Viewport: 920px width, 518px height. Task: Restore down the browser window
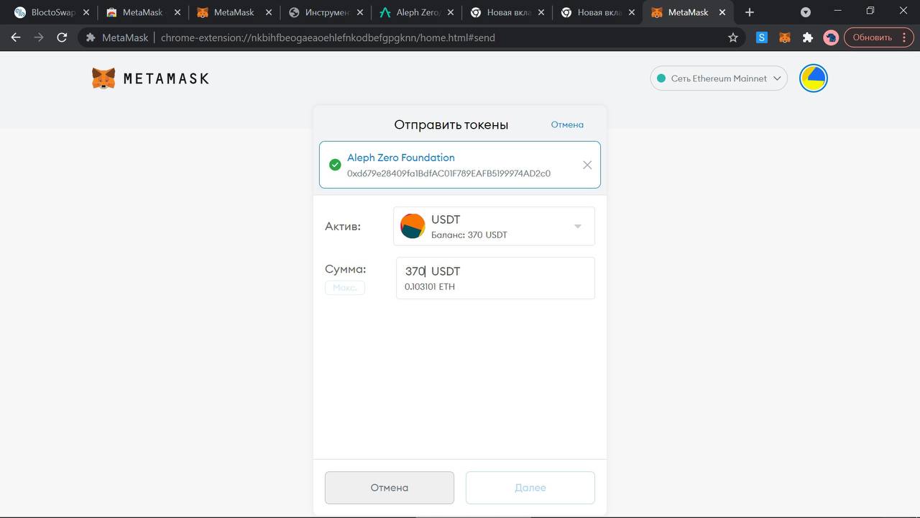click(x=870, y=11)
